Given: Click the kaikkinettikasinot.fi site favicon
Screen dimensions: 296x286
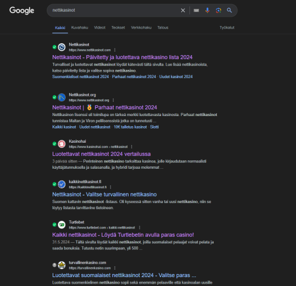Looking at the screenshot, I should pyautogui.click(x=62, y=184).
